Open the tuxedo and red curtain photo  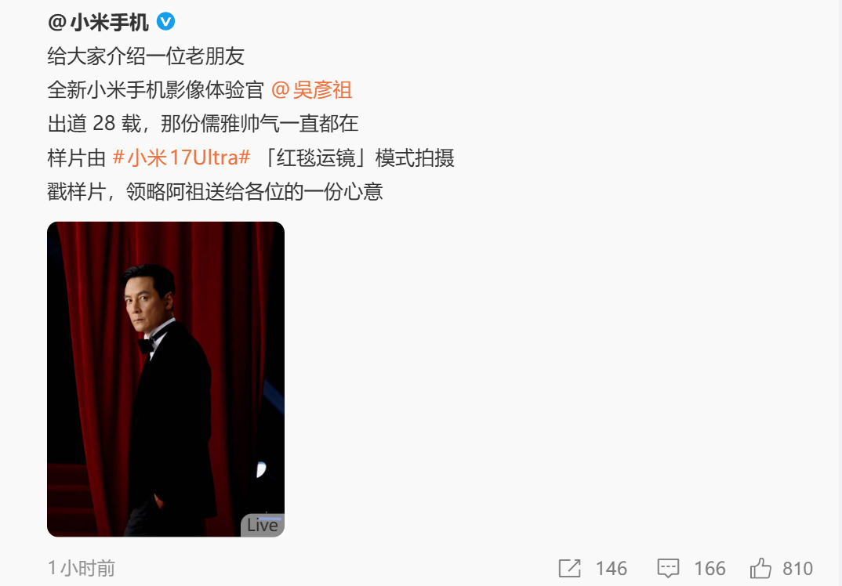[x=166, y=379]
